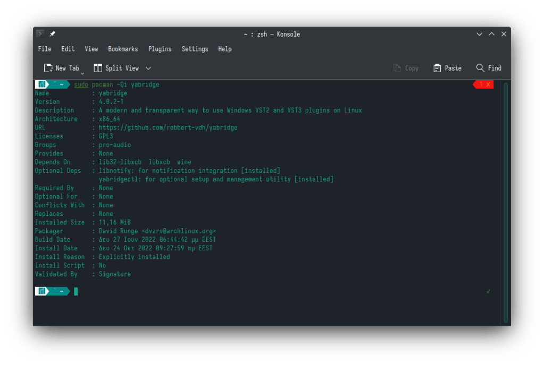544x365 pixels.
Task: Click the Copy toolbar button
Action: click(406, 68)
